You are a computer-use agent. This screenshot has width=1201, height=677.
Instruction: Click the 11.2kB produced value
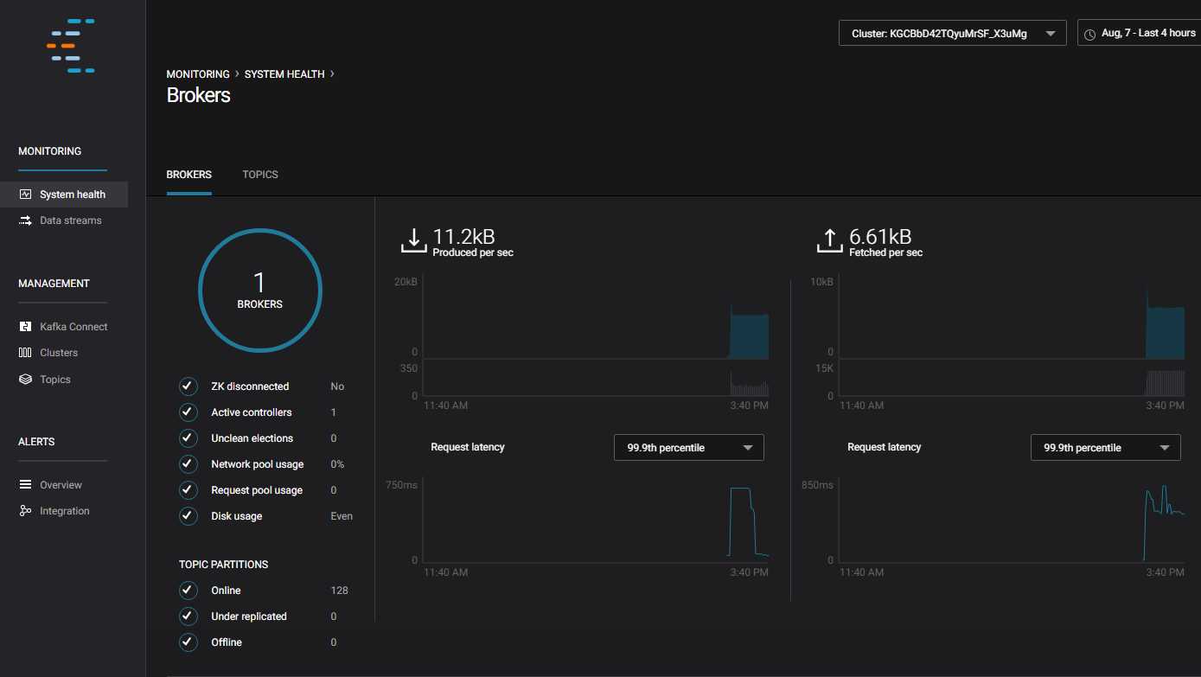click(464, 237)
